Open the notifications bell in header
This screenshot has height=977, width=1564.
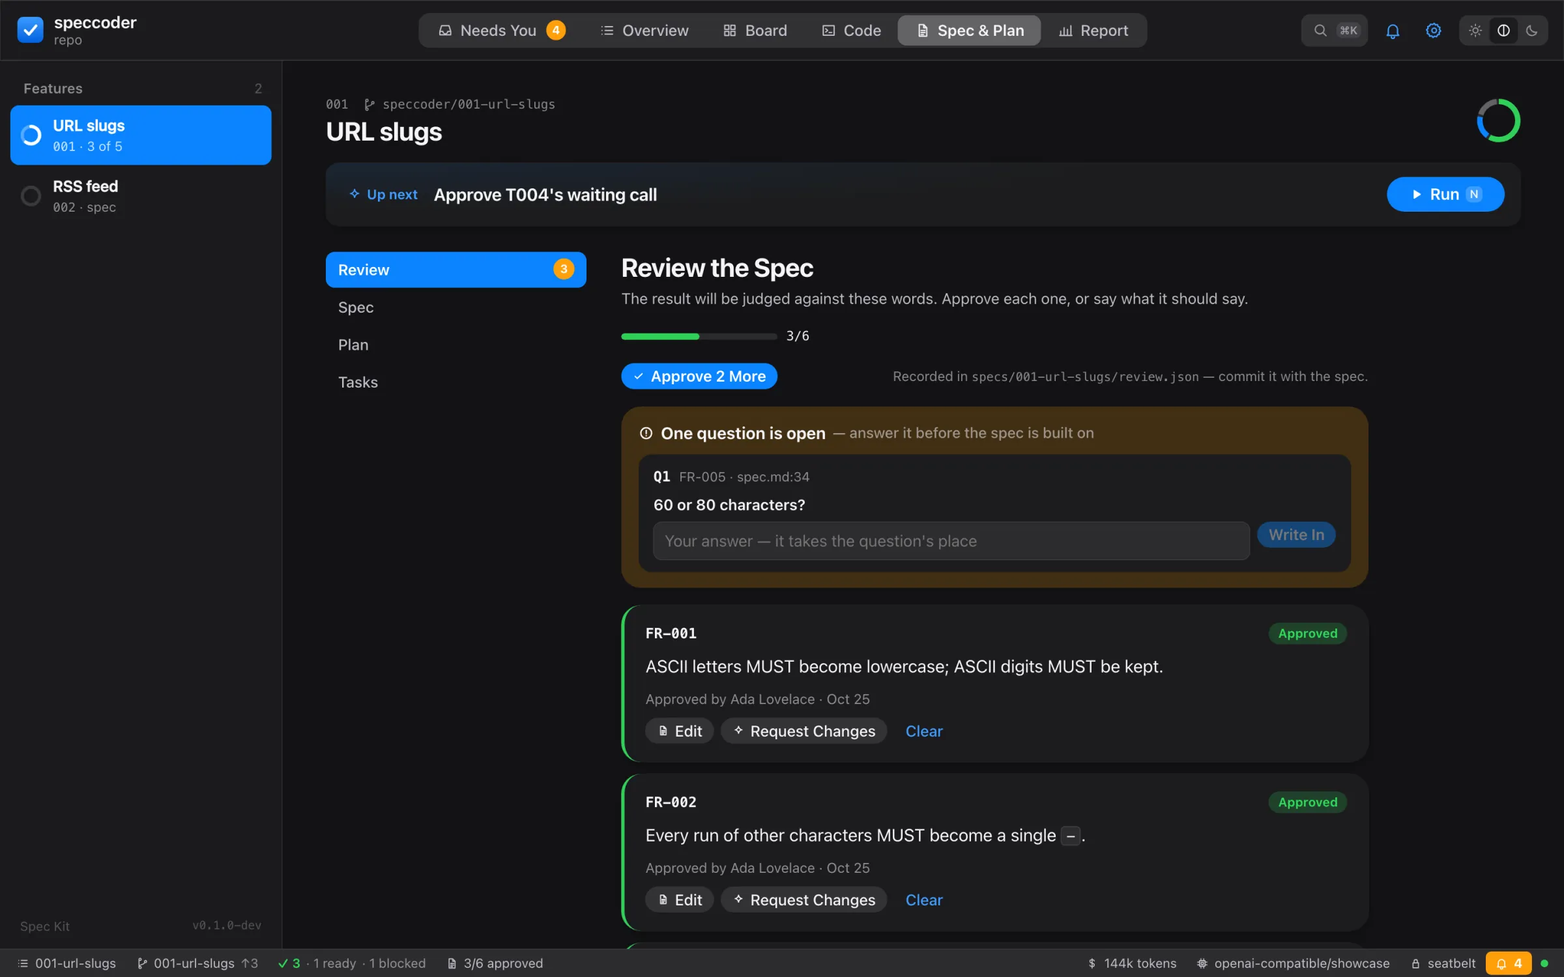pos(1393,31)
